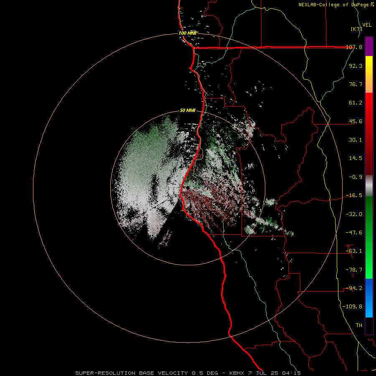Pick the purple segment of the velocity color bar
This screenshot has width=376, height=376.
(x=369, y=46)
